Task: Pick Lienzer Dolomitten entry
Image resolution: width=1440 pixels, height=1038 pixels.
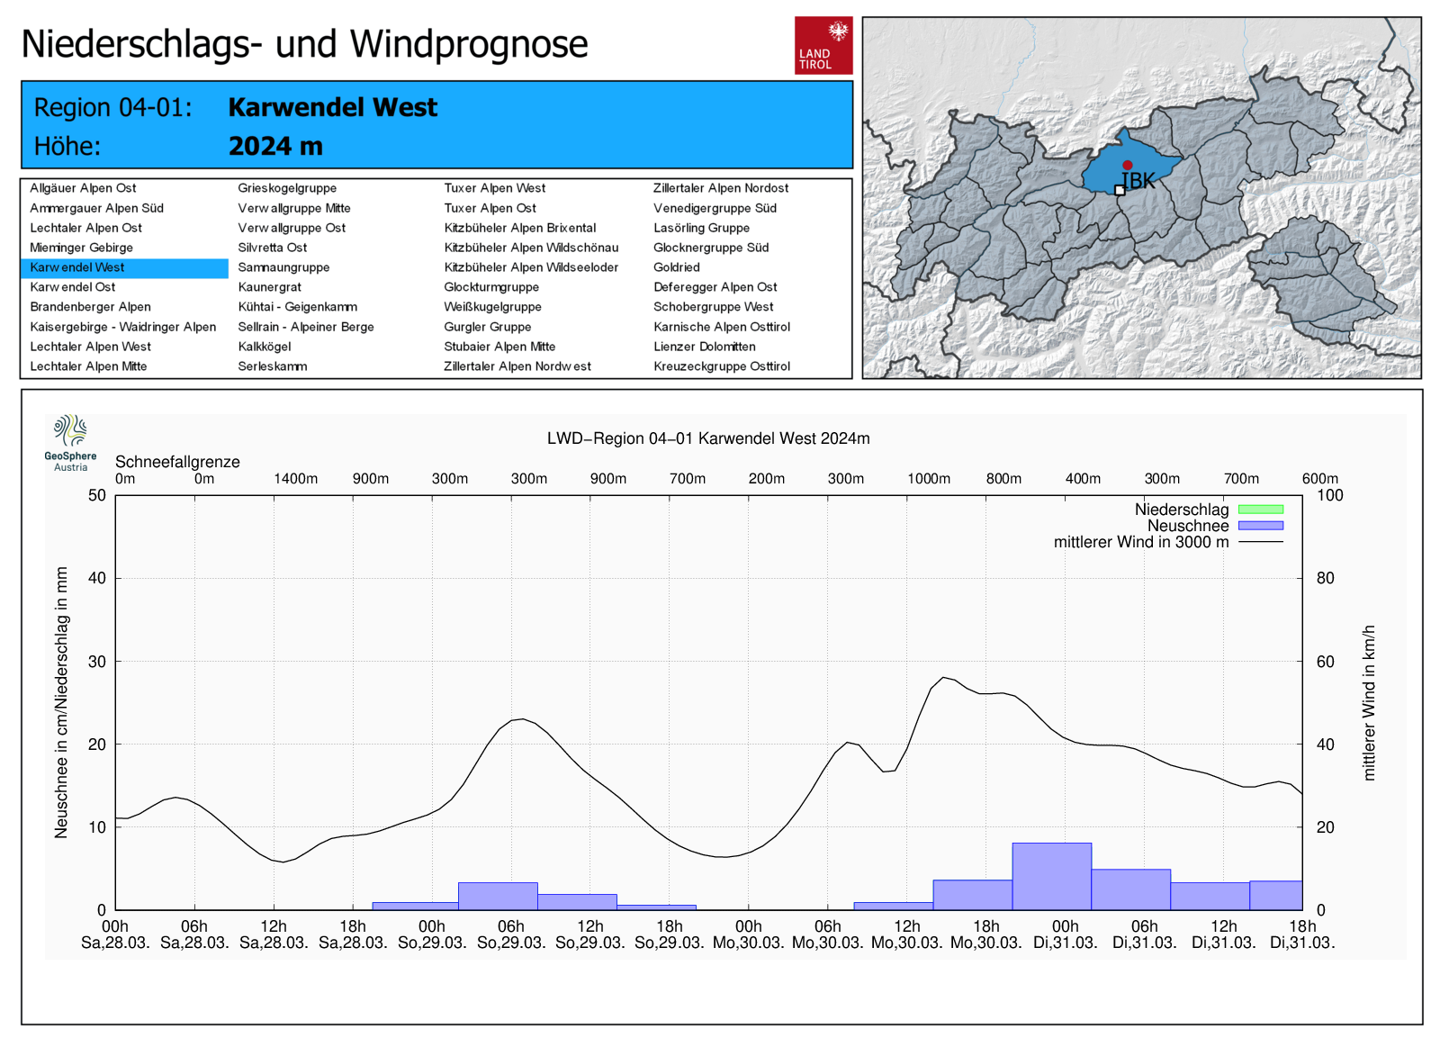Action: point(705,347)
